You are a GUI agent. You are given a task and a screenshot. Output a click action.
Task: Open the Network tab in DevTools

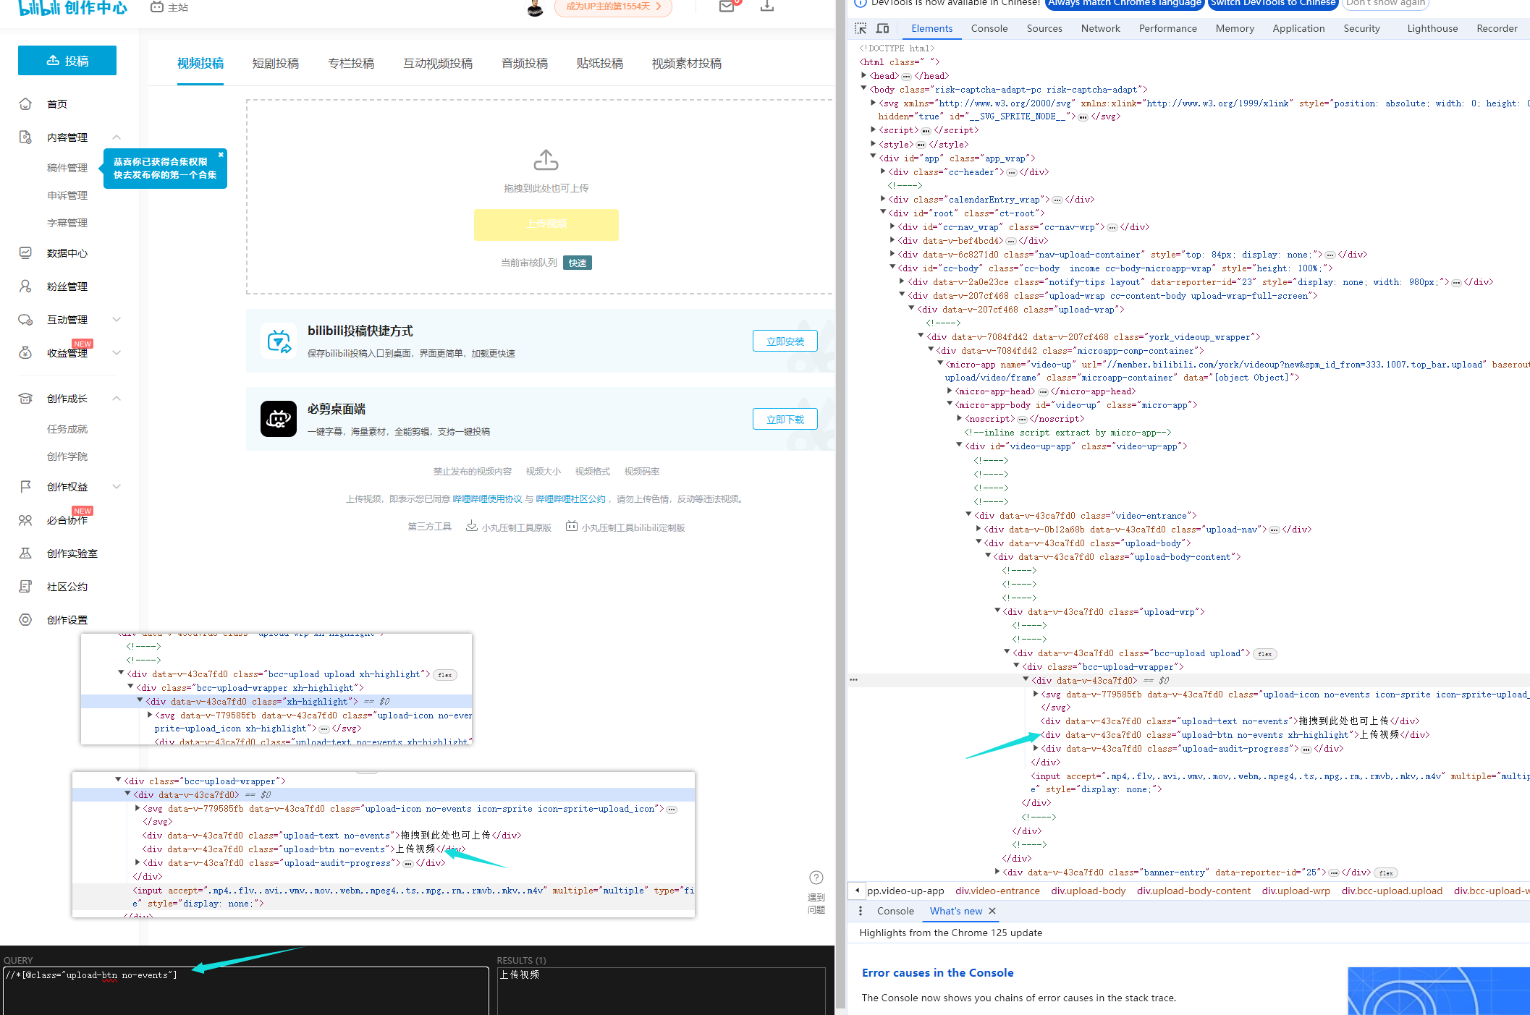[1100, 28]
